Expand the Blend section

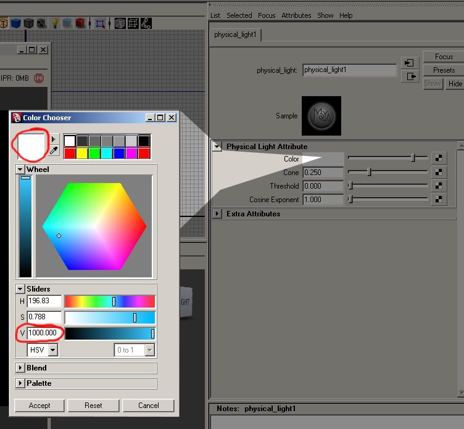20,368
